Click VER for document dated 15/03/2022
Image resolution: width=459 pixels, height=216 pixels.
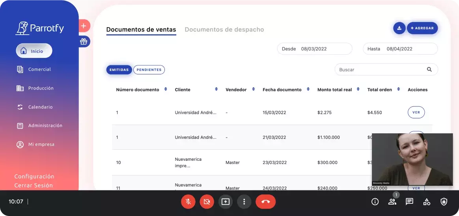[416, 112]
